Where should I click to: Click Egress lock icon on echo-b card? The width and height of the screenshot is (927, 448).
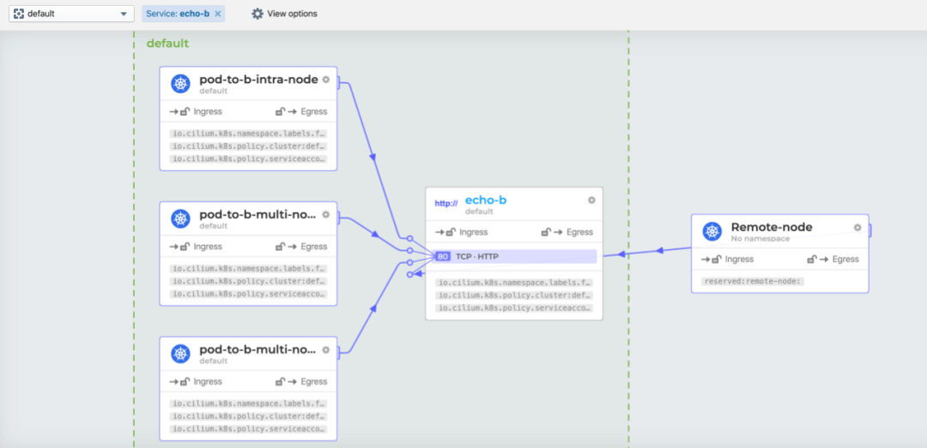click(546, 232)
